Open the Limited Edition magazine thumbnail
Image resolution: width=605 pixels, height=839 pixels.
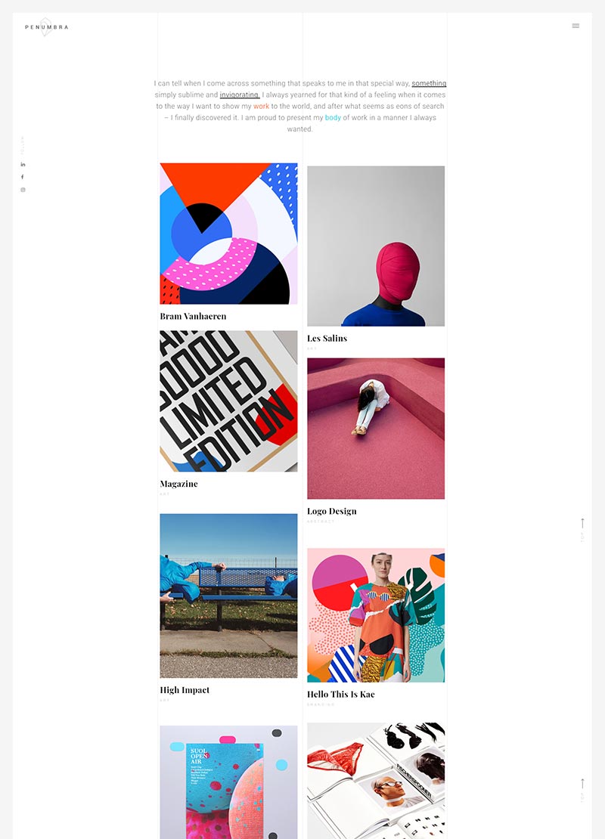[228, 401]
